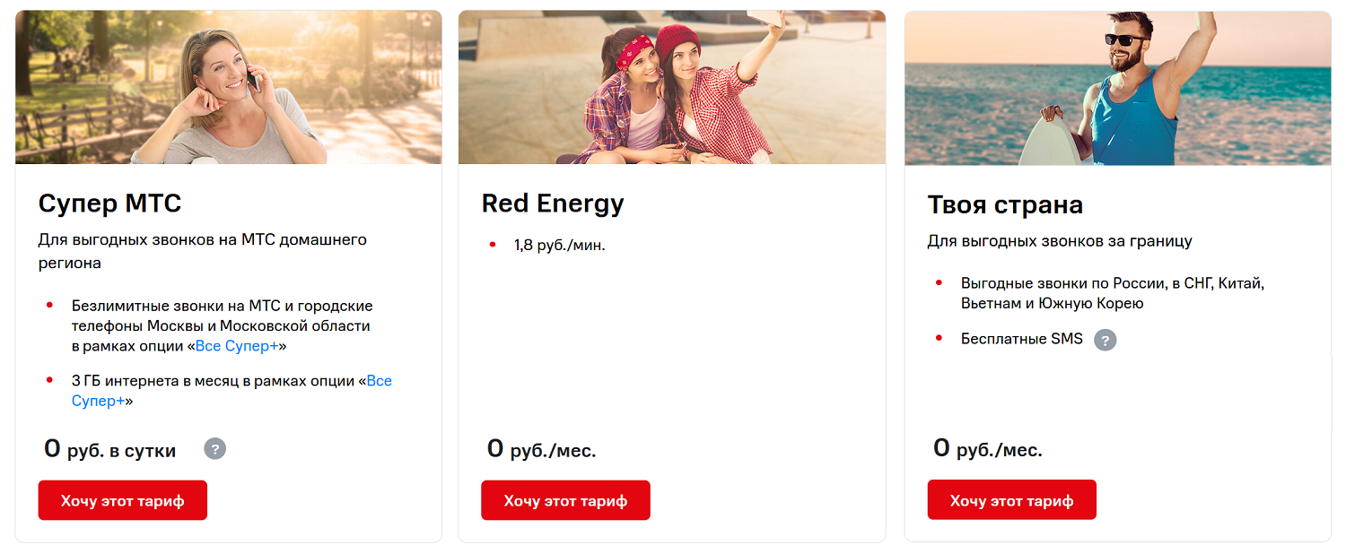Click the "Бесплатные SMS" bullet text
This screenshot has width=1346, height=554.
(x=1021, y=339)
